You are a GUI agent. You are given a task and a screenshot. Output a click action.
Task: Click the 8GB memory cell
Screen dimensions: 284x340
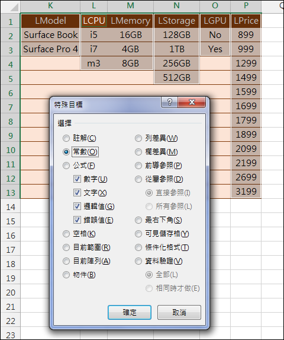coord(130,63)
